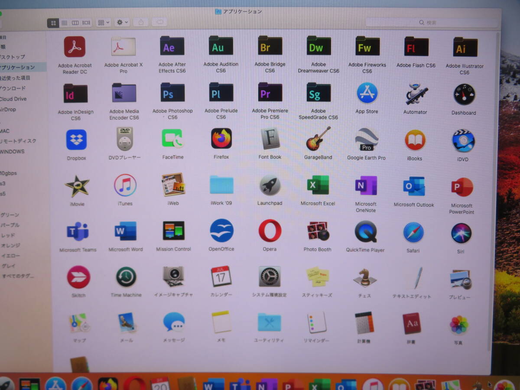Open Adobe Photoshop CS6 folder

point(172,92)
